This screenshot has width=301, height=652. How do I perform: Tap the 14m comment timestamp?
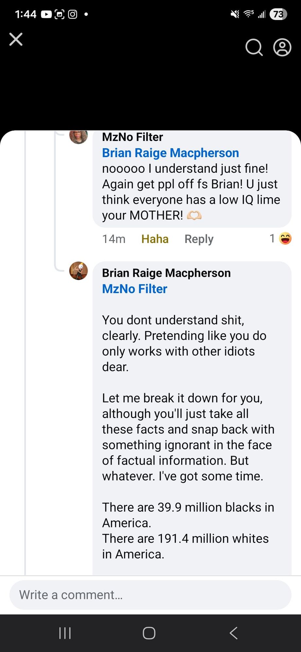pos(114,239)
